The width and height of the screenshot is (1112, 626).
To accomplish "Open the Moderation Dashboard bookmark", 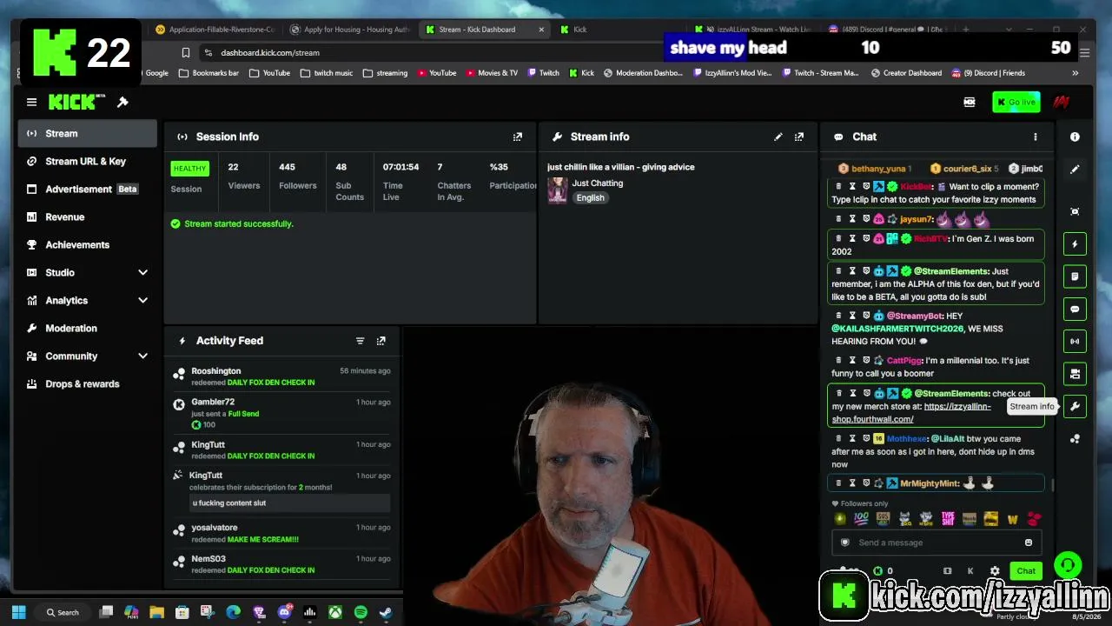I will pyautogui.click(x=643, y=73).
